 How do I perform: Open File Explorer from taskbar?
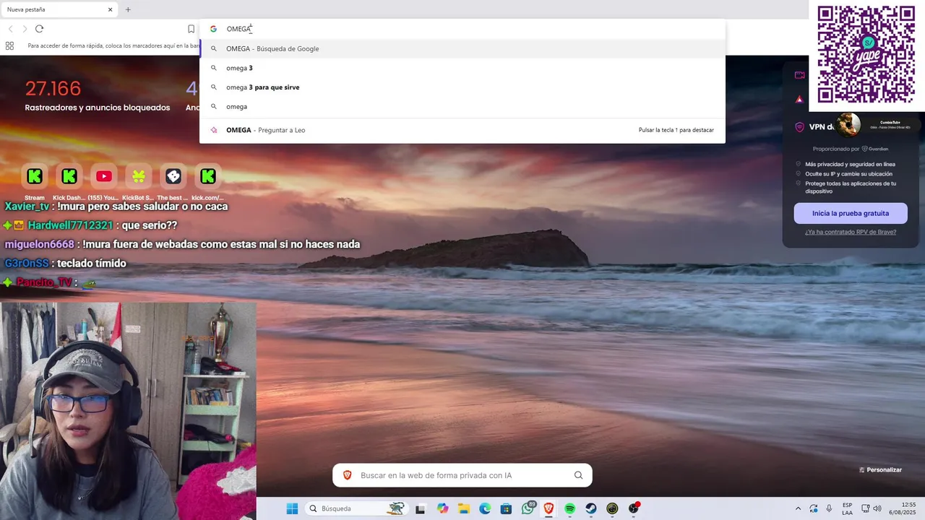(x=463, y=508)
